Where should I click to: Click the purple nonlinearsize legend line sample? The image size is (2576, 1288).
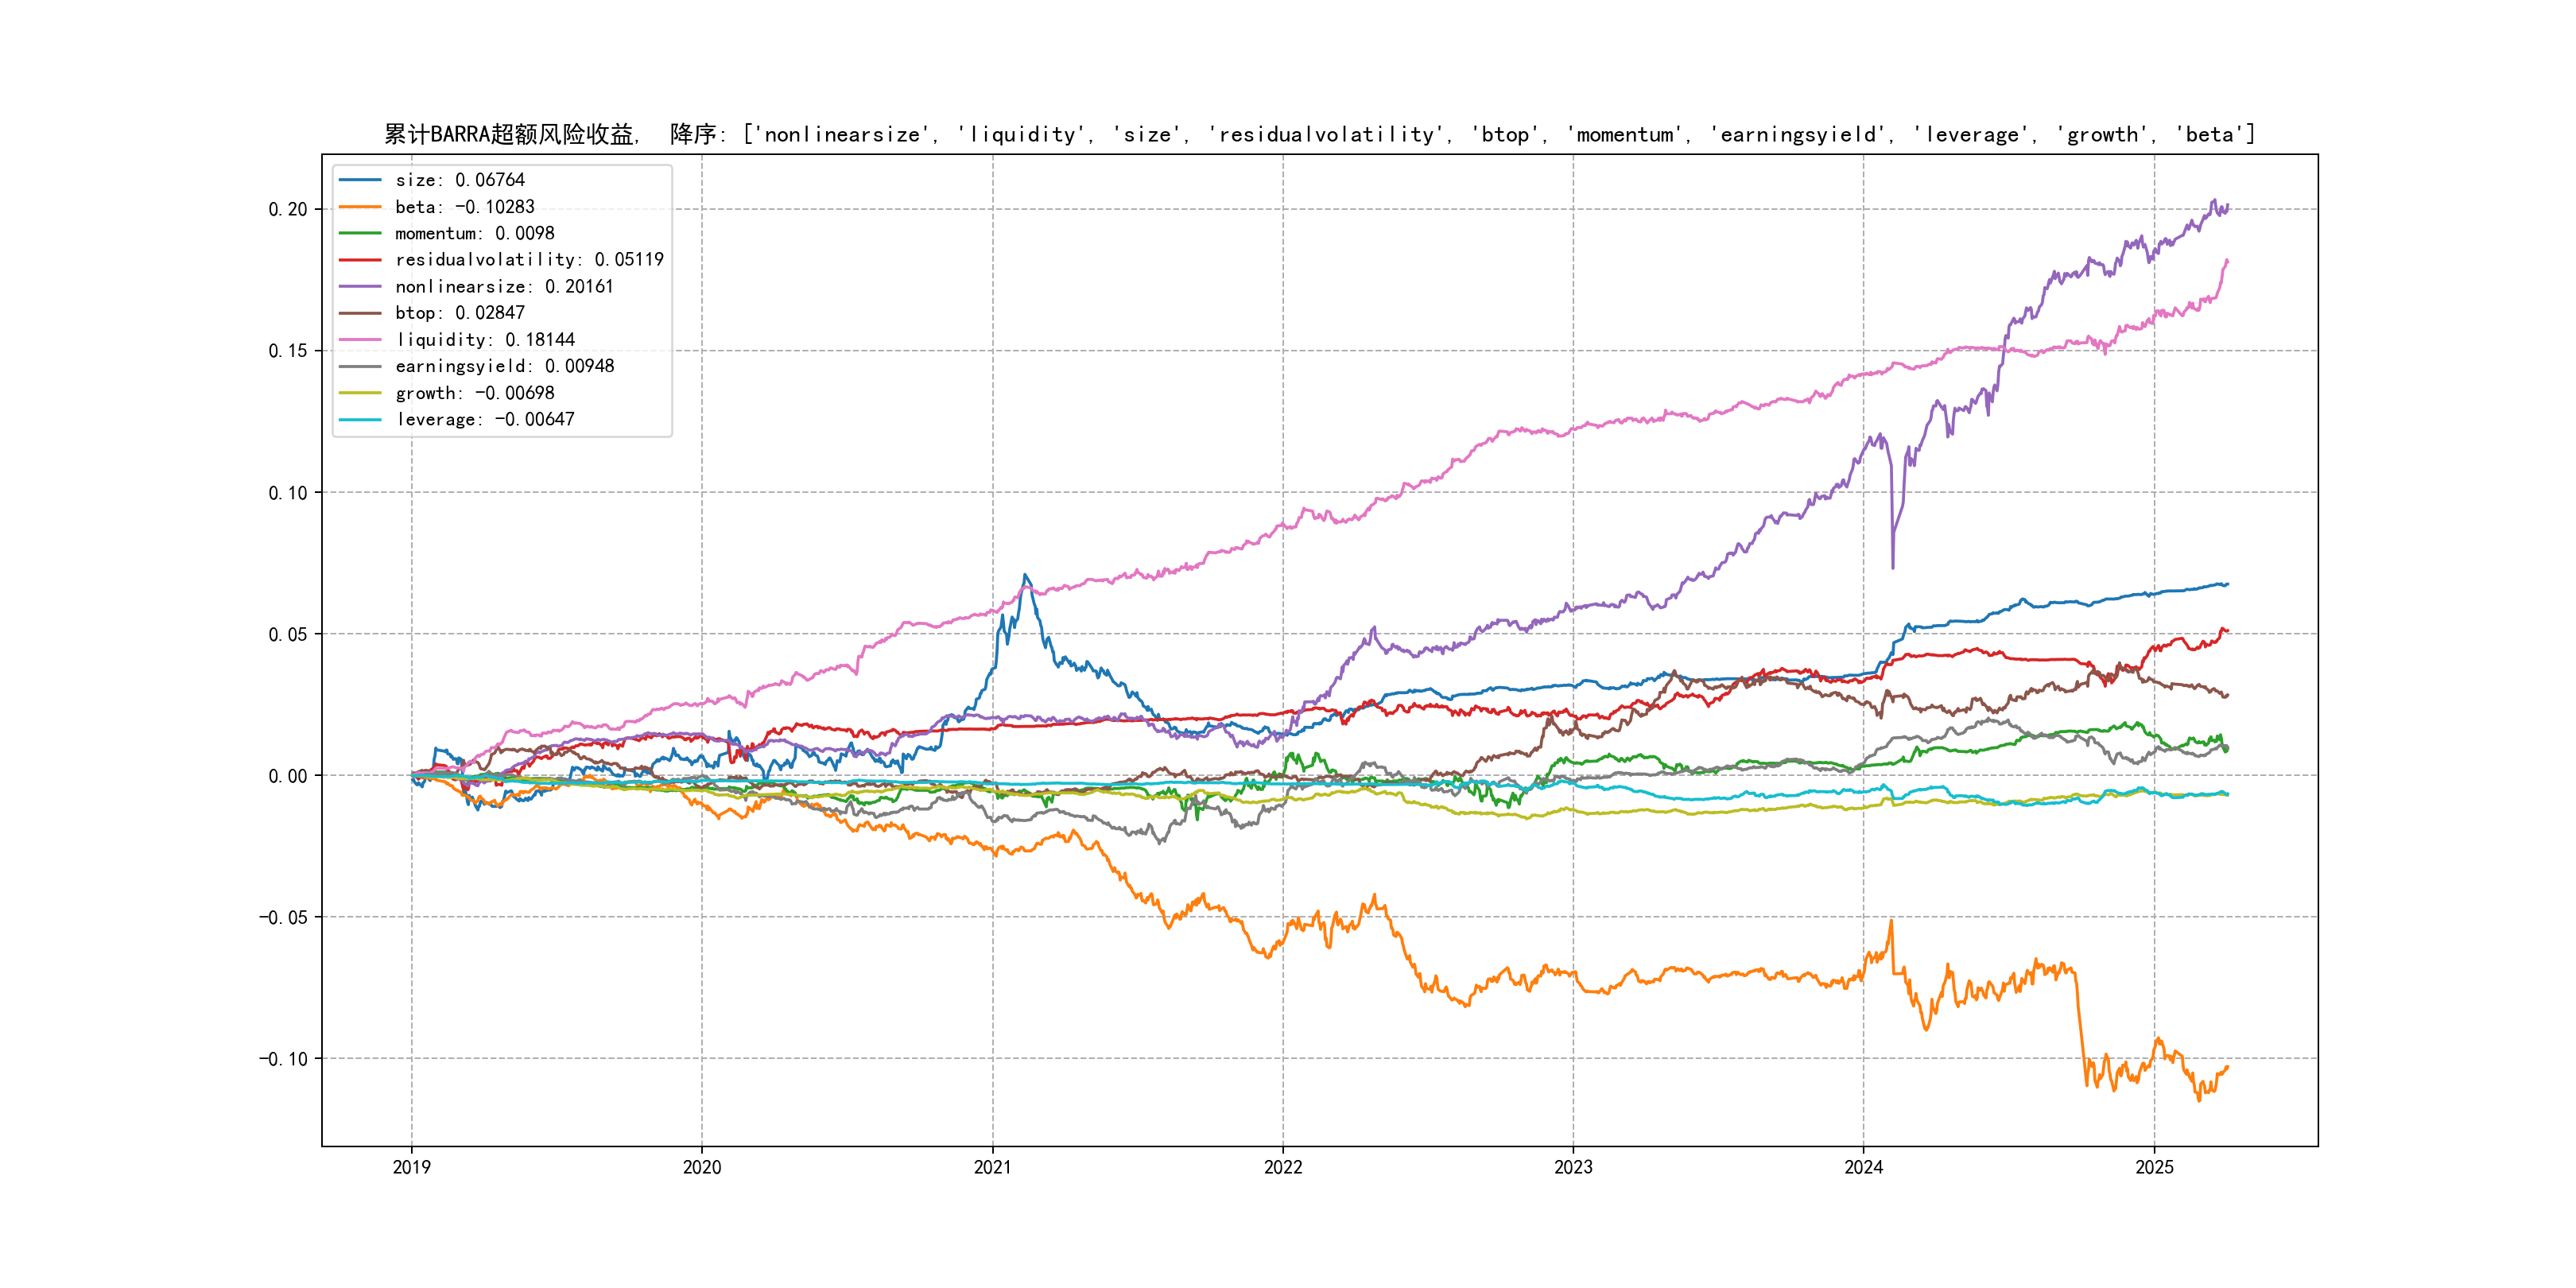coord(360,287)
